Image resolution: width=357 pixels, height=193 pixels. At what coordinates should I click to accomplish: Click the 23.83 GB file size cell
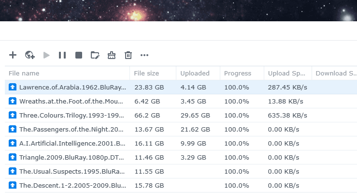149,87
